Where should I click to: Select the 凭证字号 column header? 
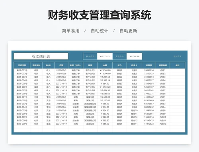[22, 65]
